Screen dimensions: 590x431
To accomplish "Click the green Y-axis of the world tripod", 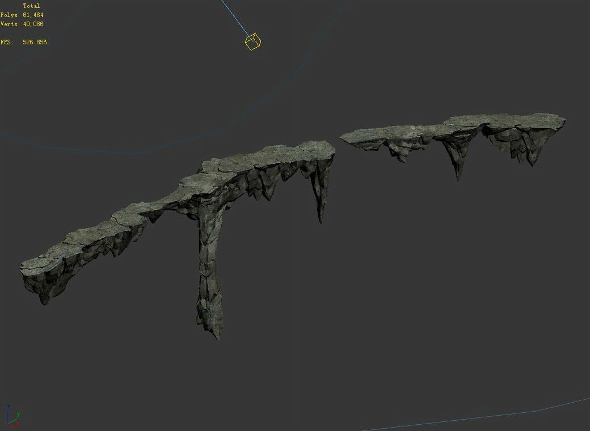I will tap(18, 413).
